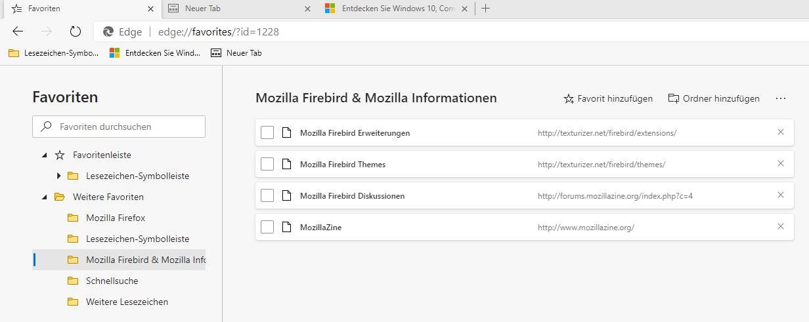The width and height of the screenshot is (809, 322).
Task: Click the browser back arrow
Action: (18, 31)
